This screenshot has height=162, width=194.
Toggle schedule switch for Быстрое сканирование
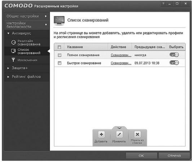point(174,63)
